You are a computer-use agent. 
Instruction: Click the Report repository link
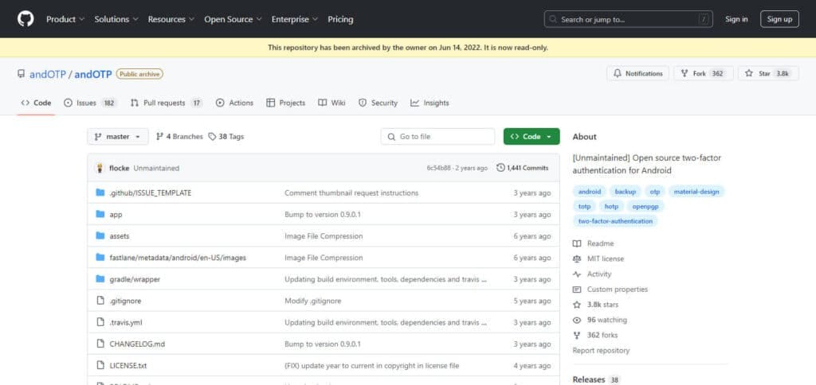(601, 351)
